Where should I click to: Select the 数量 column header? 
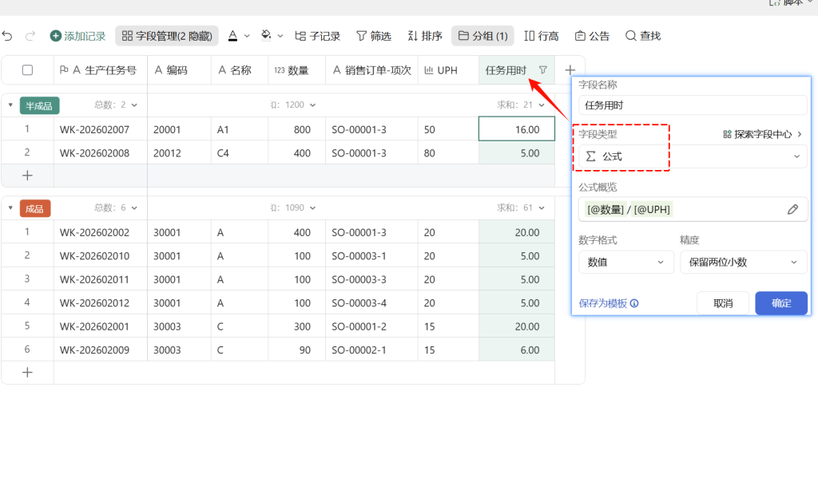[297, 70]
